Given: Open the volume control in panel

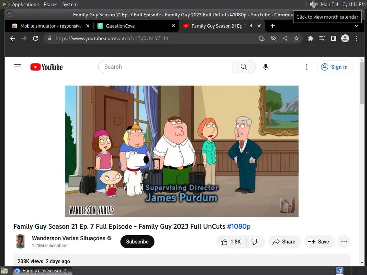Looking at the screenshot, I should point(313,4).
